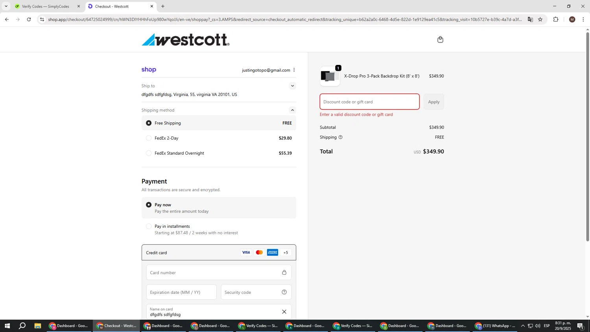Focus the Security code field
Screen dimensions: 590x332
(x=256, y=292)
